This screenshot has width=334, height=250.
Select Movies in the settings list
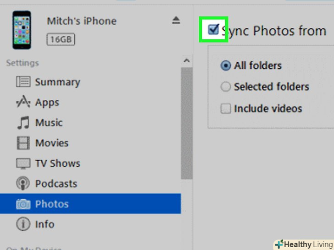tap(90, 143)
